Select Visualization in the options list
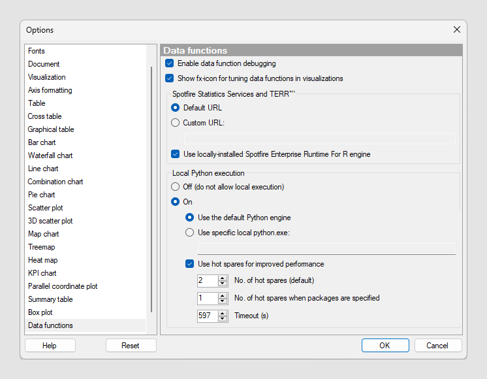This screenshot has width=487, height=379. pyautogui.click(x=85, y=77)
